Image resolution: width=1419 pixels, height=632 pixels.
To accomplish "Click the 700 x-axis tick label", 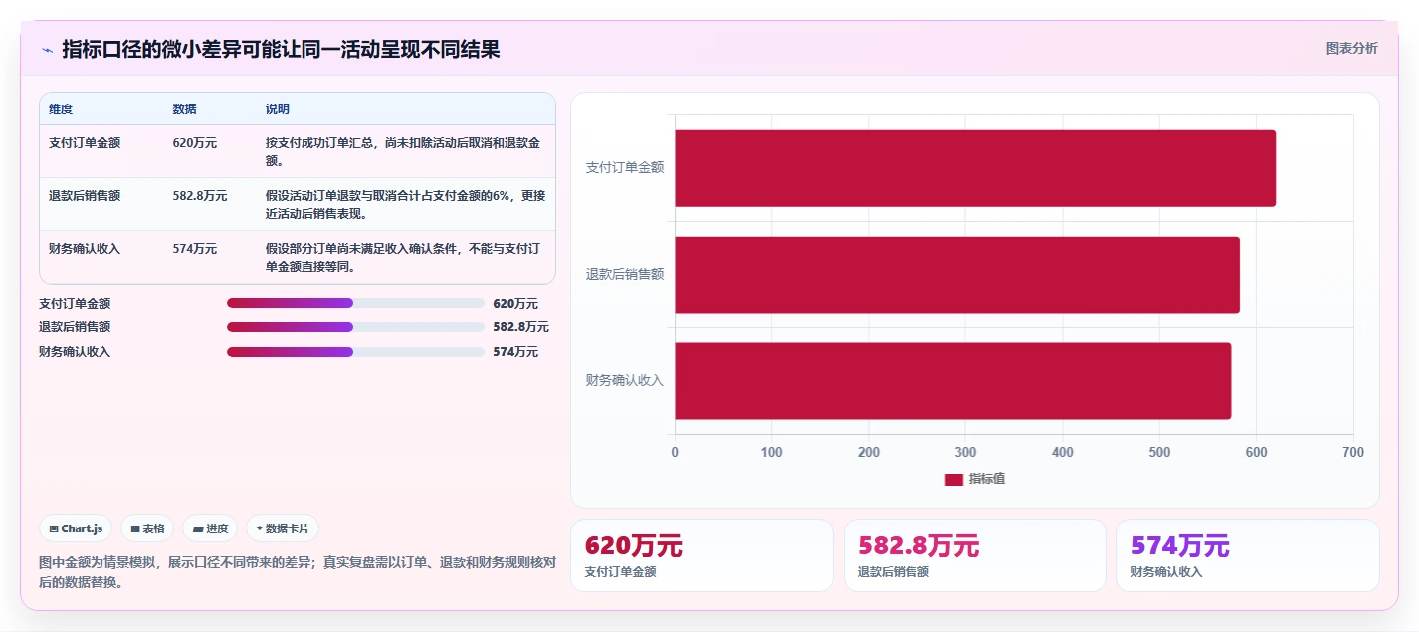I will (1353, 452).
